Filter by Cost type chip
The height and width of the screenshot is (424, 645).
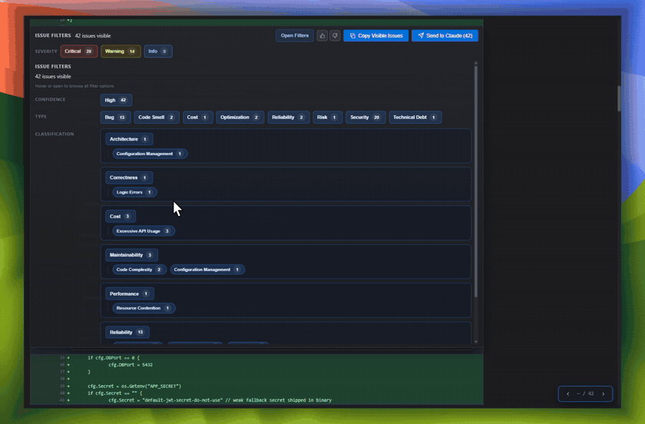pos(198,118)
